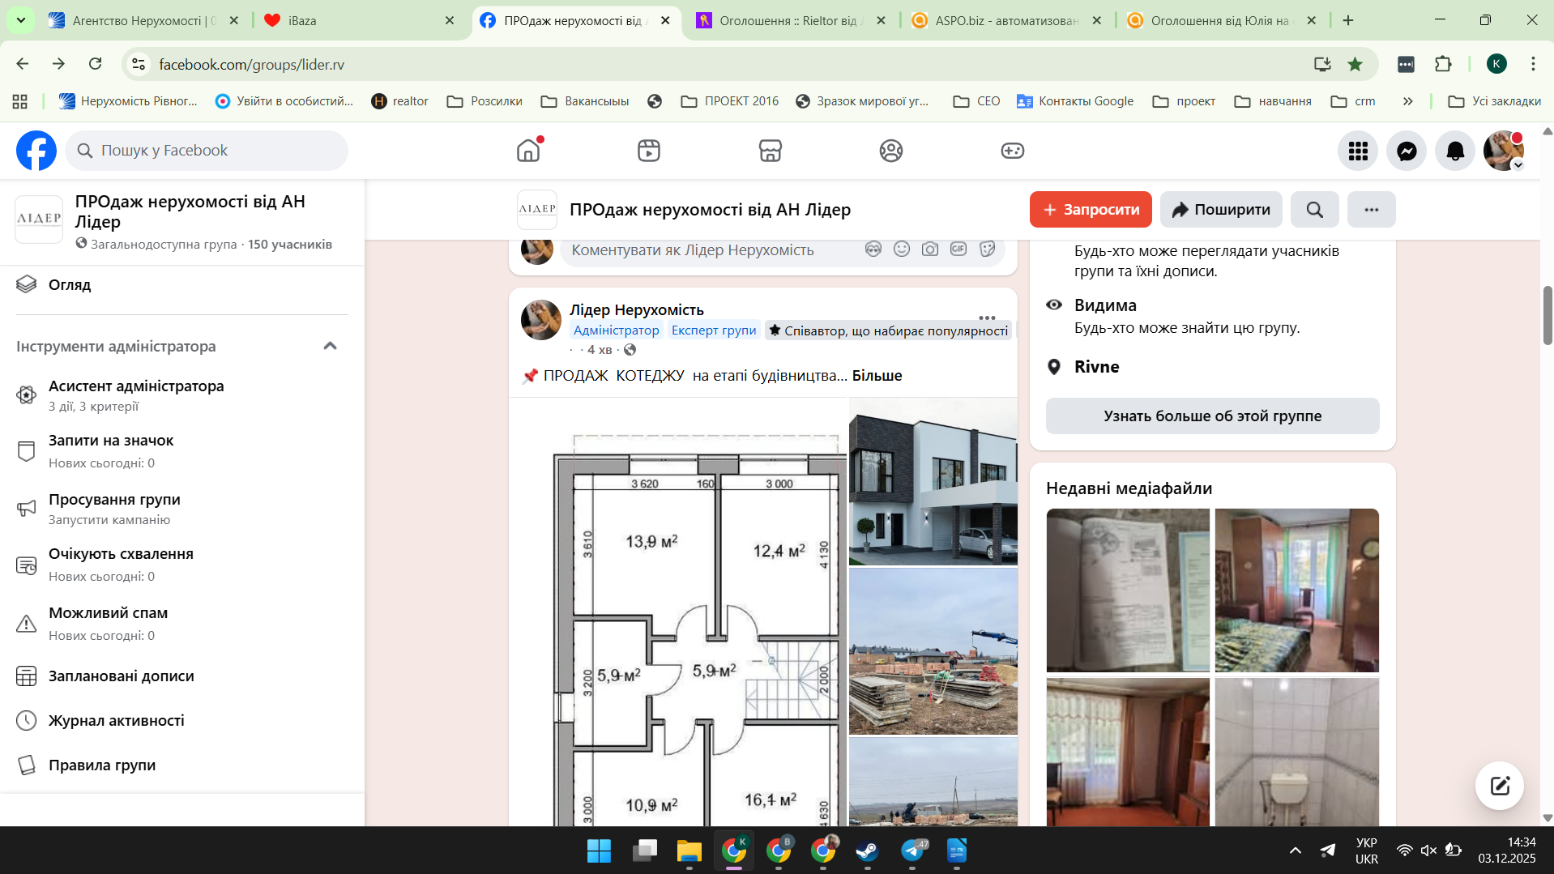Bookmark this page with the star icon
Viewport: 1554px width, 874px height.
click(x=1355, y=64)
